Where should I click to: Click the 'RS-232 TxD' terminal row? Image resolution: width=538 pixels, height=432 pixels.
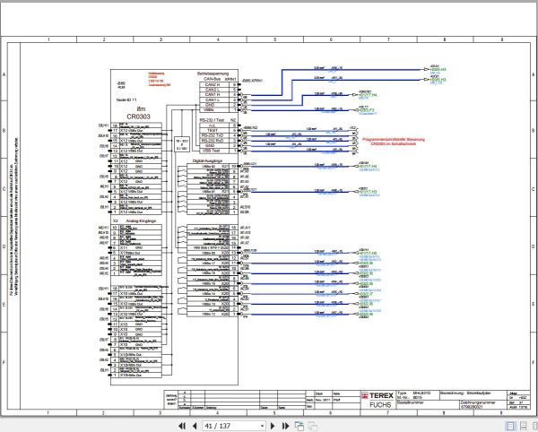[x=218, y=135]
